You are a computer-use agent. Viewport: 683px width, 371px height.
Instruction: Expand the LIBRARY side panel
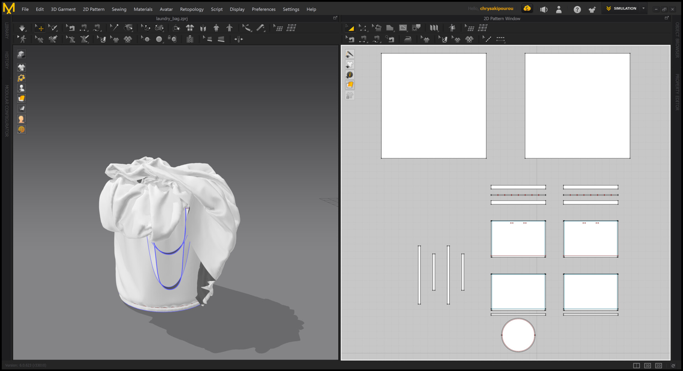6,31
